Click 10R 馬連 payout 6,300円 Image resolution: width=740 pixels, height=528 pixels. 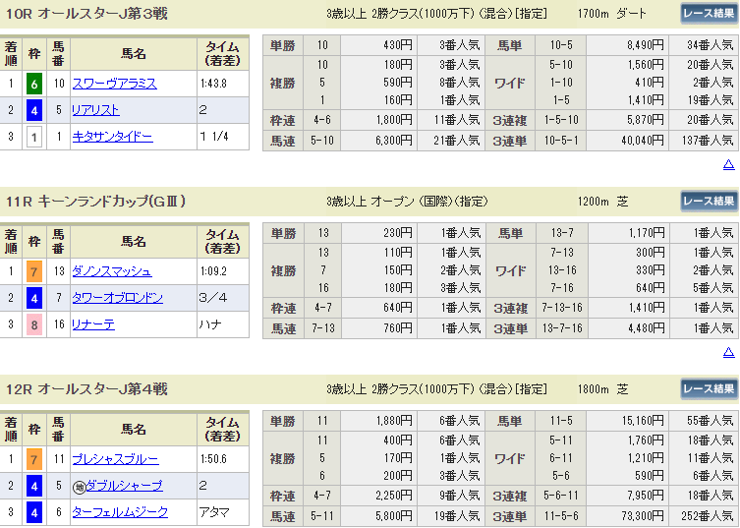click(x=394, y=141)
